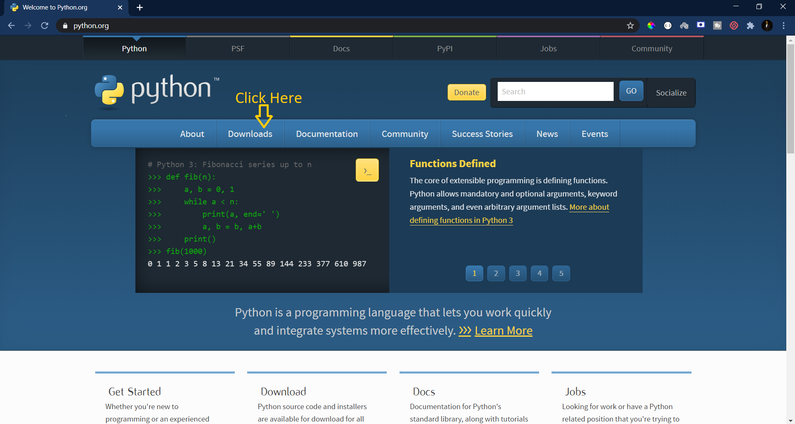Open the Documentation menu
Image resolution: width=795 pixels, height=424 pixels.
(327, 134)
